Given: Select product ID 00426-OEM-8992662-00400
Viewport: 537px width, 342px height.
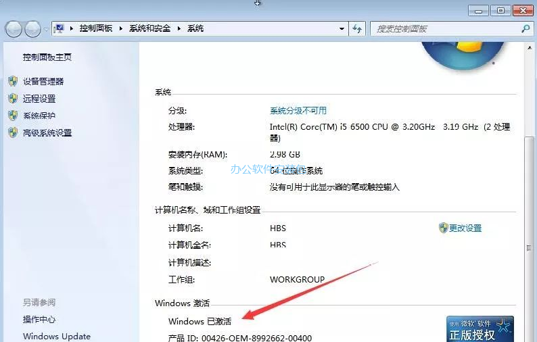Looking at the screenshot, I should [x=256, y=338].
